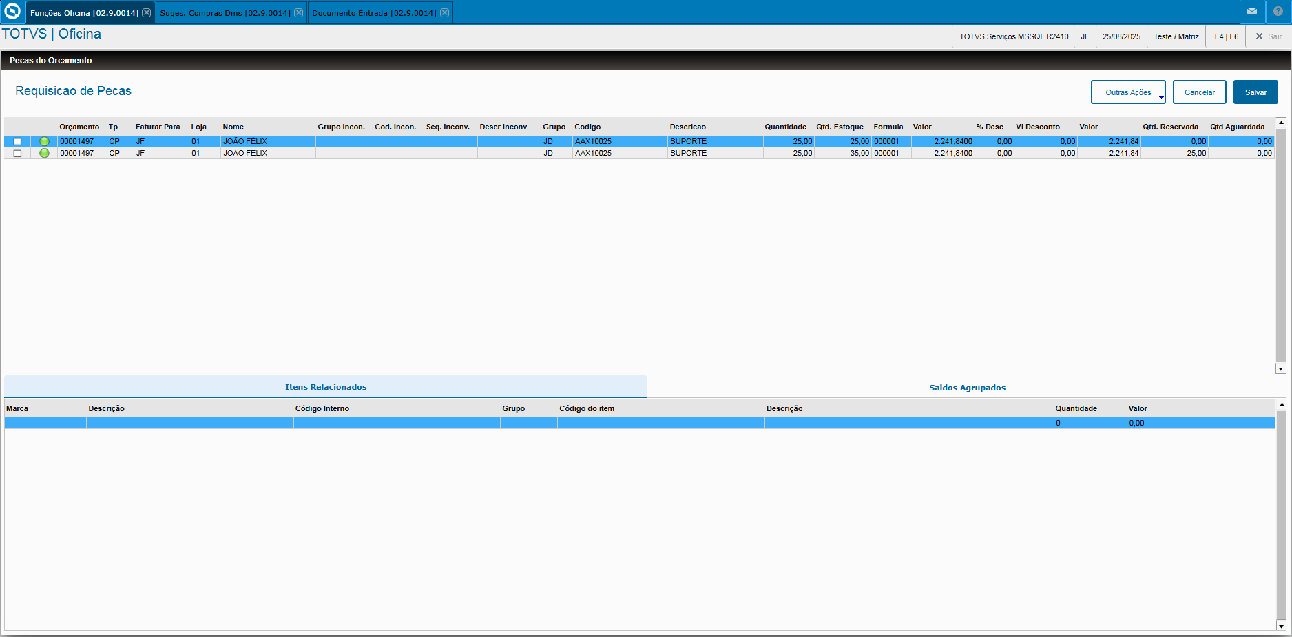This screenshot has height=637, width=1292.
Task: Select the second row SUPORTE description cell
Action: 716,153
